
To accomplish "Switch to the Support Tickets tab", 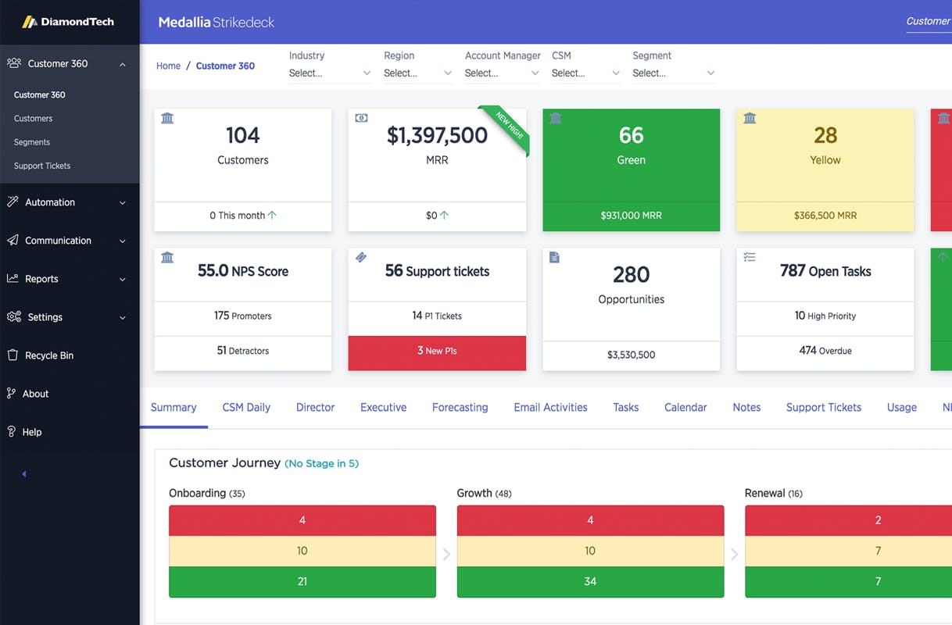I will (x=824, y=407).
